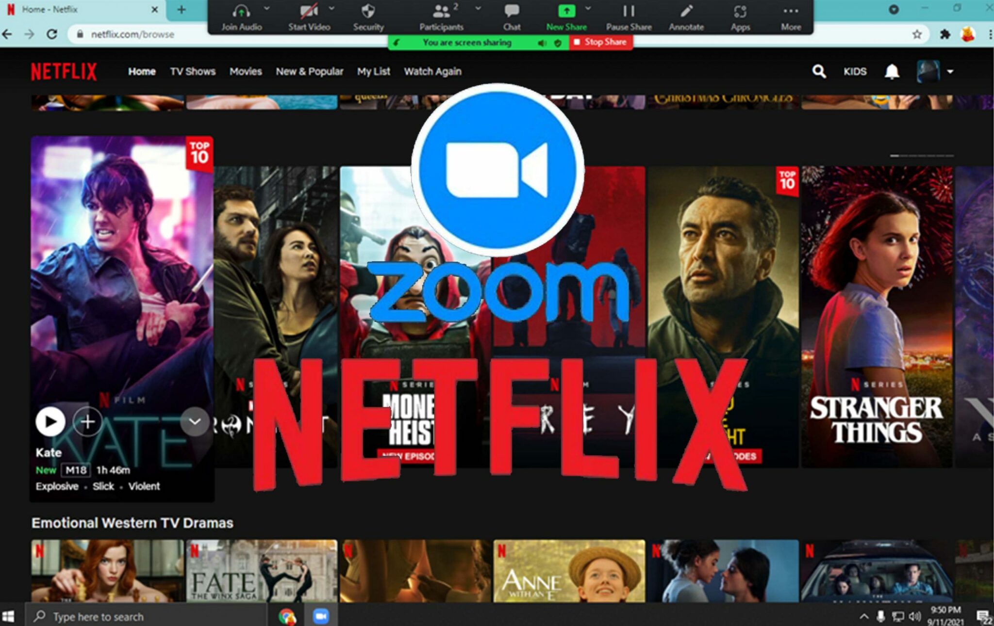
Task: Go back with the browser back arrow
Action: [x=7, y=34]
